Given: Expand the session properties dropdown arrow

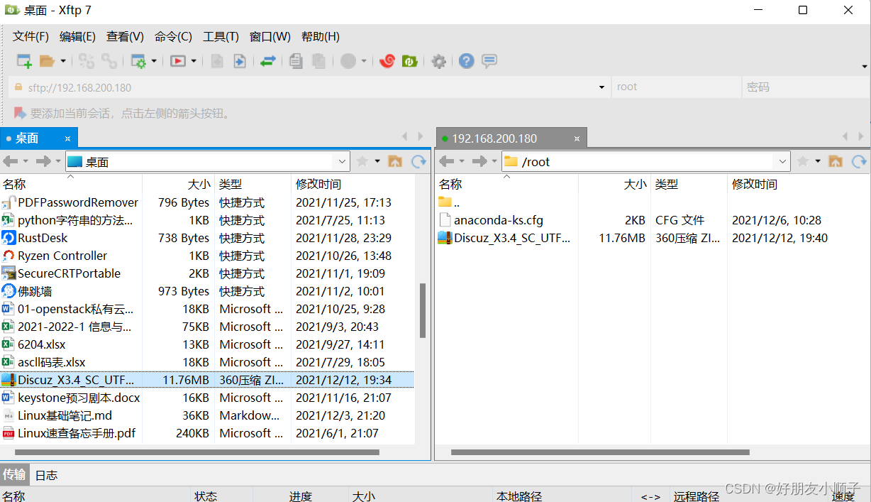Looking at the screenshot, I should (x=154, y=62).
